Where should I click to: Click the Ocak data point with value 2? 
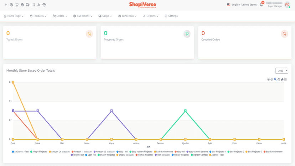13,82
